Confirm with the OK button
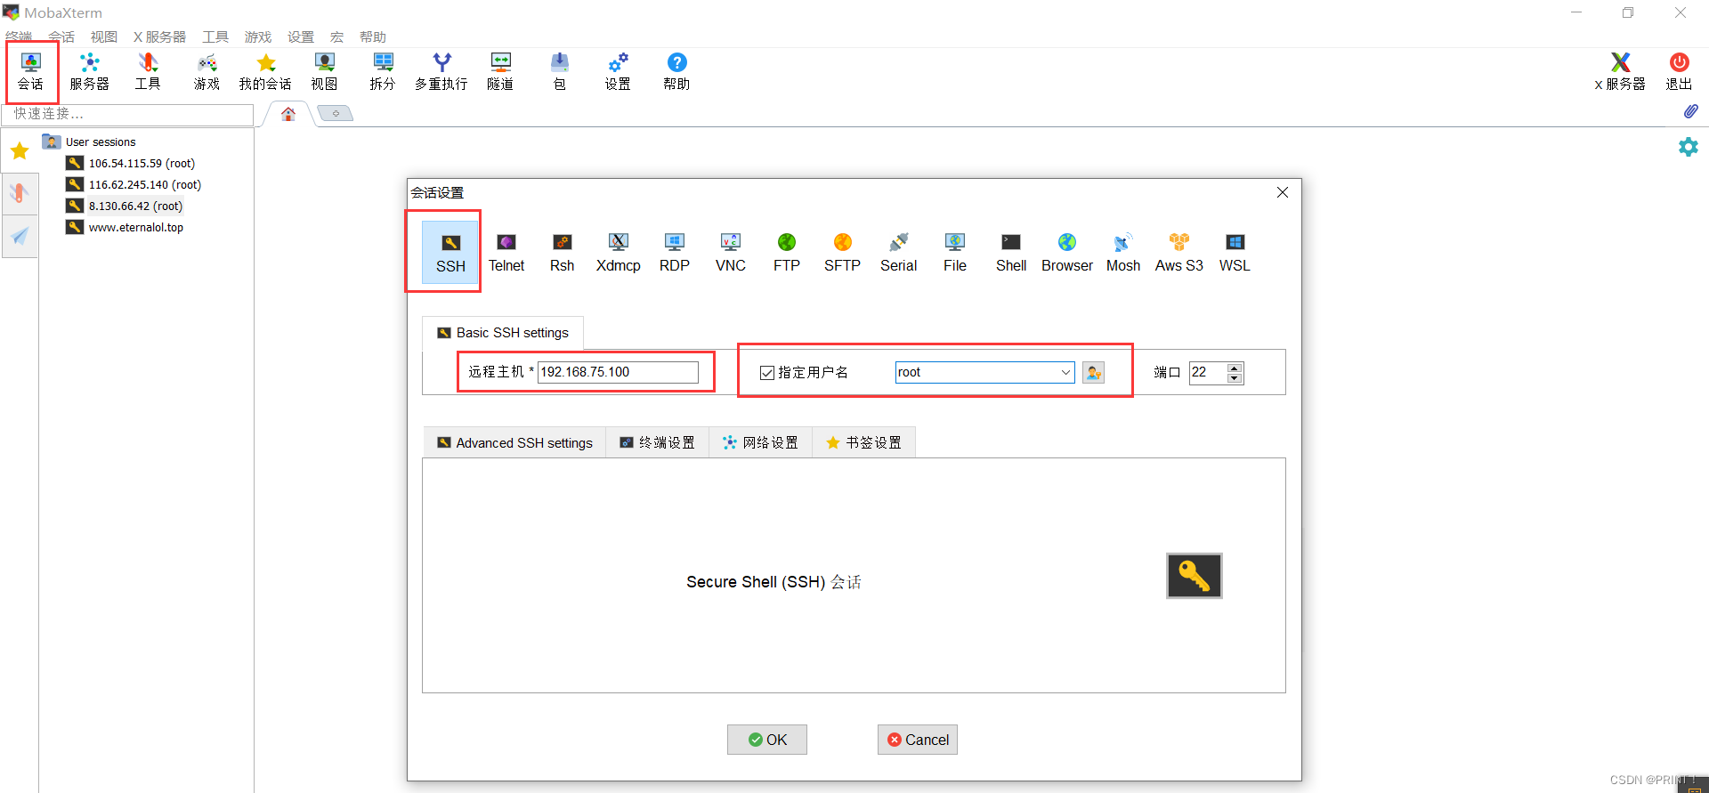 767,740
